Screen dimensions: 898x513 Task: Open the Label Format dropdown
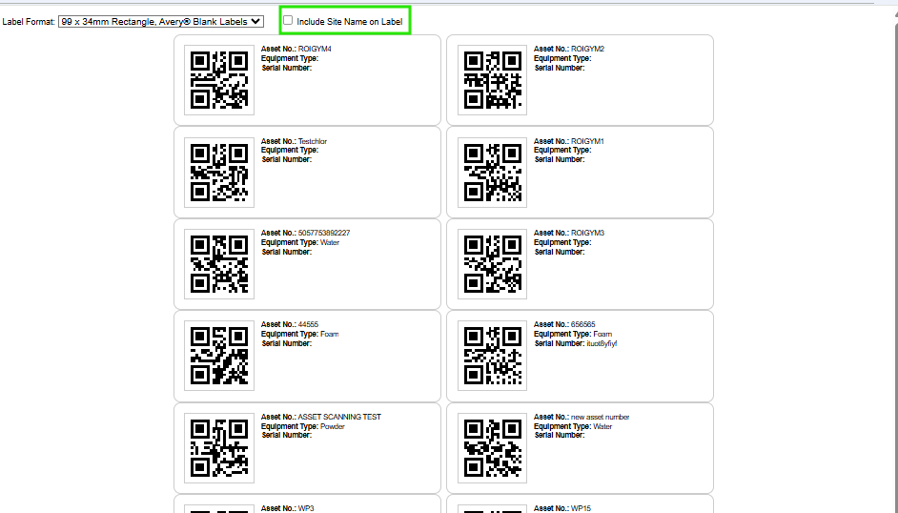(161, 22)
